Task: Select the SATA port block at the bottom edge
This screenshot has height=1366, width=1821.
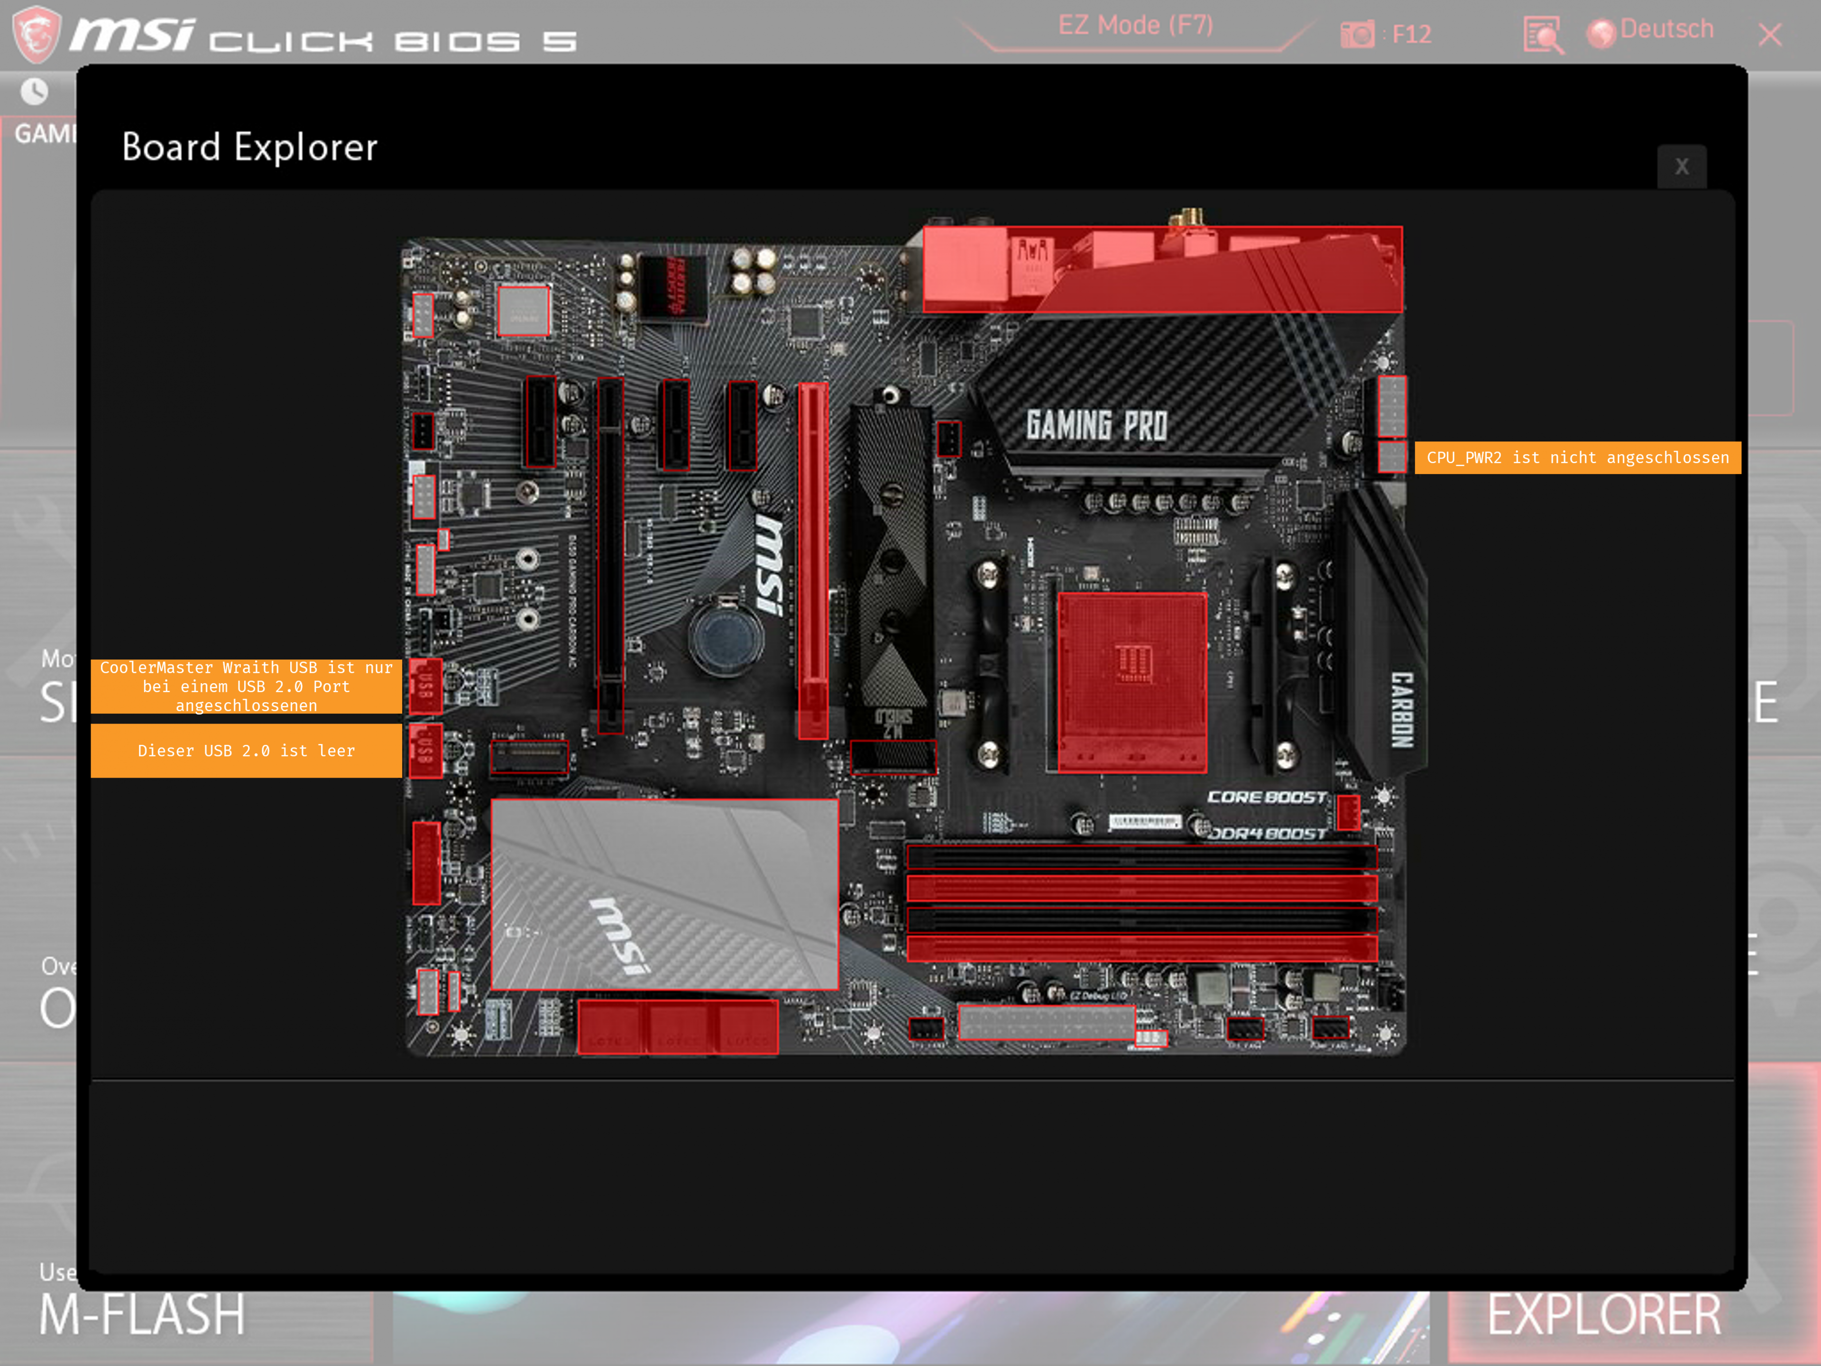Action: [678, 1028]
